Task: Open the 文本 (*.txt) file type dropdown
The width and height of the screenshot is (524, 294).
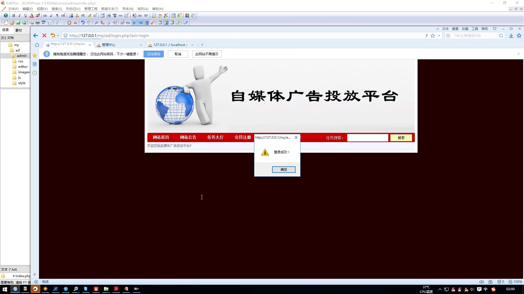Action: [15, 269]
